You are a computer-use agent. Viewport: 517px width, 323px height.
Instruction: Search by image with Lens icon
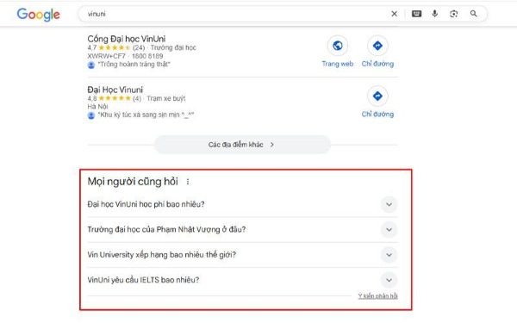point(454,14)
